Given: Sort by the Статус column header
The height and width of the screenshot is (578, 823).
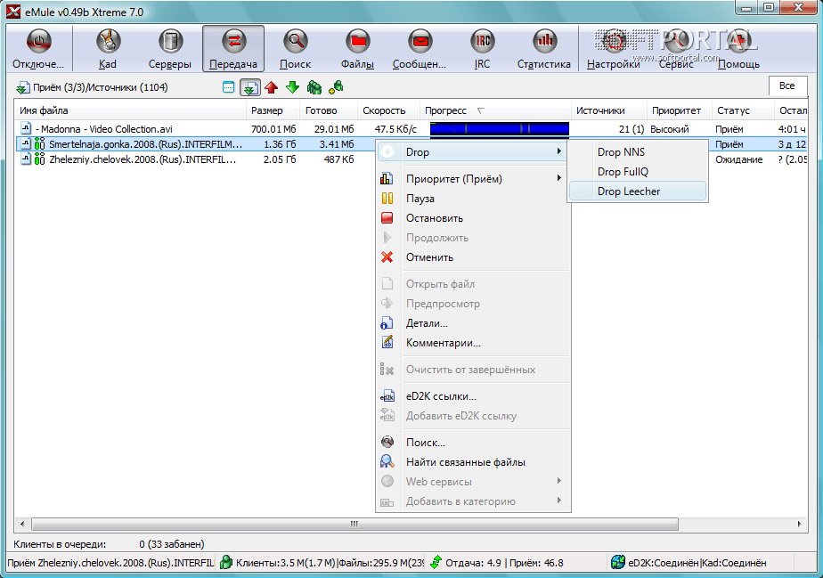Looking at the screenshot, I should [743, 110].
